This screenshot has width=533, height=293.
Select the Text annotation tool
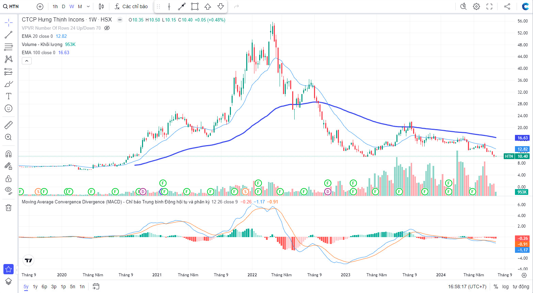pos(9,96)
